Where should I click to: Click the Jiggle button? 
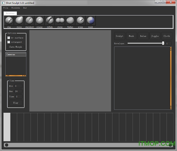coord(155,36)
